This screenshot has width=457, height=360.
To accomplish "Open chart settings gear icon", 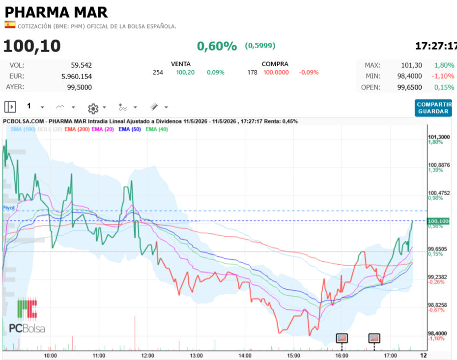I will [x=93, y=109].
